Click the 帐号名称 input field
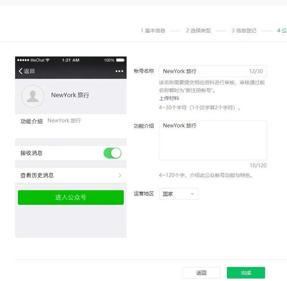This screenshot has width=287, height=281. point(213,71)
